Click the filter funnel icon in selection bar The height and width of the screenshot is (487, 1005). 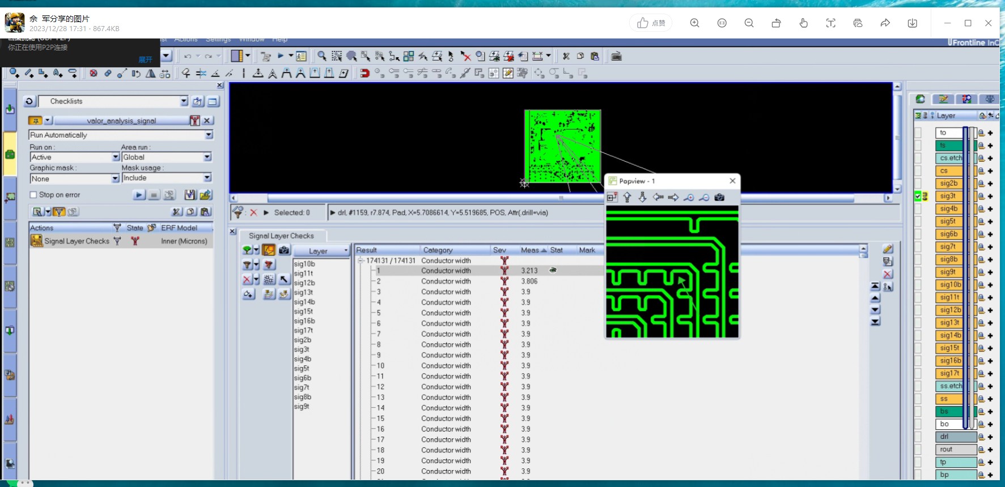(x=238, y=212)
